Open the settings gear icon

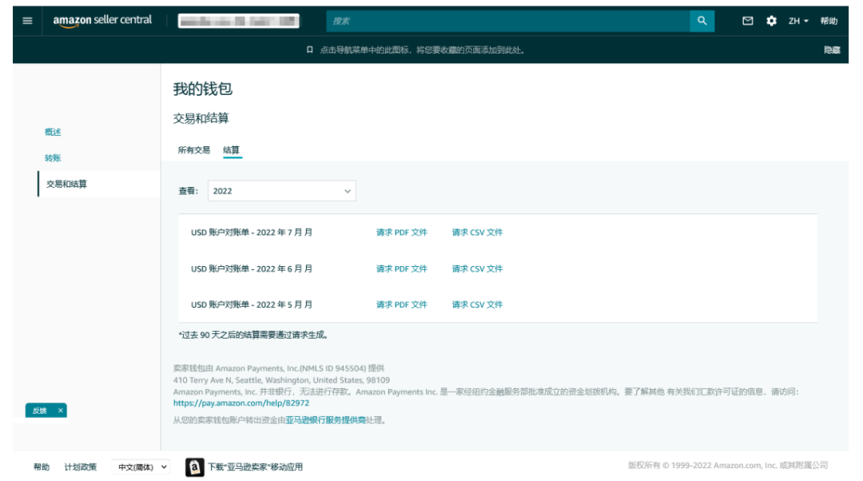click(x=771, y=21)
